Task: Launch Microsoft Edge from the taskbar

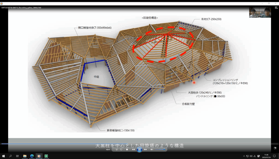Action: (32, 156)
